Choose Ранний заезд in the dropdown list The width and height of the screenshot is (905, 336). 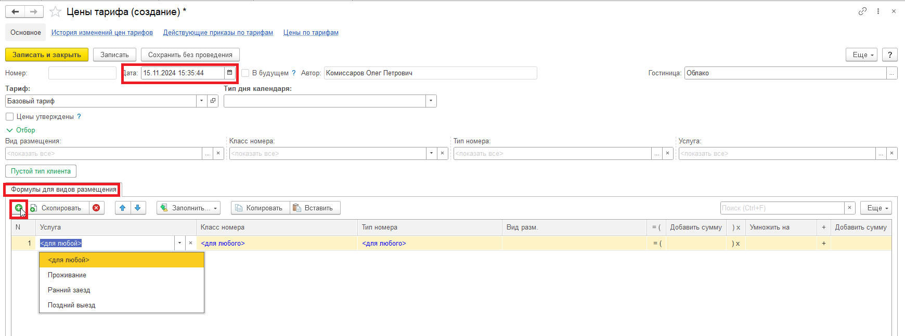coord(122,290)
